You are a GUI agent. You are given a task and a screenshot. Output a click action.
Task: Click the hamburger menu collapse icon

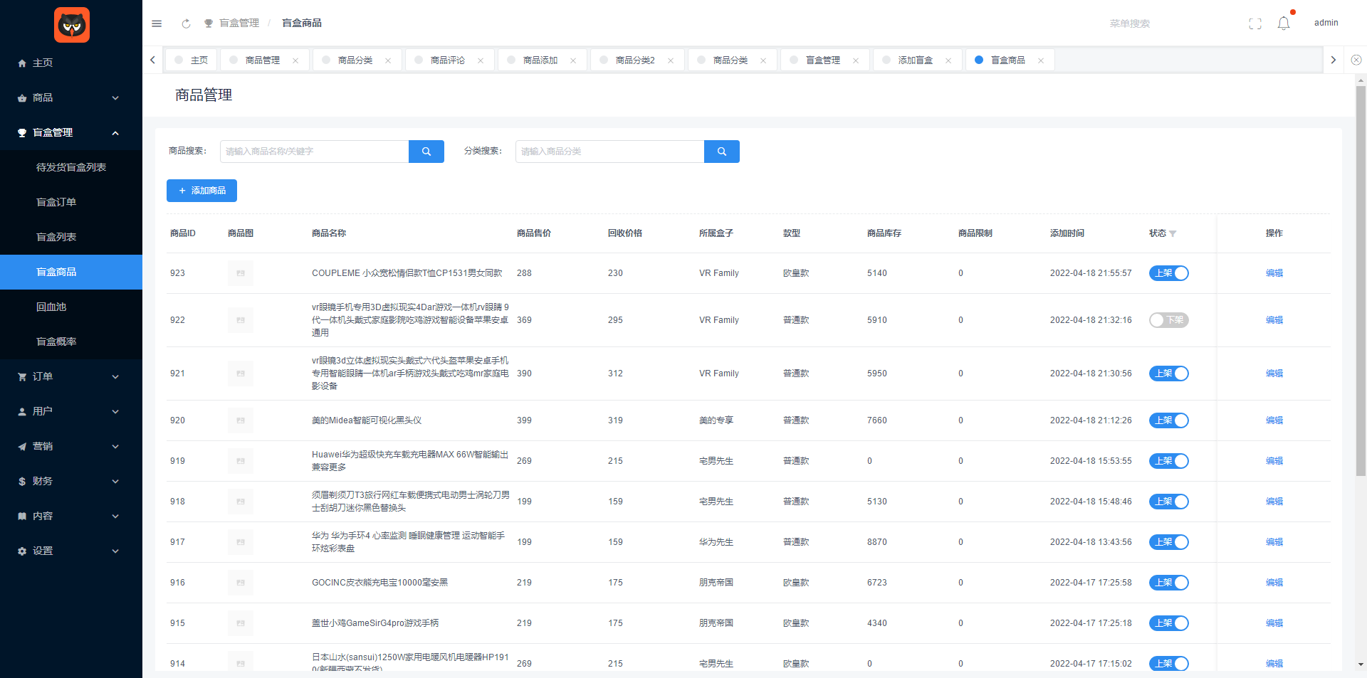coord(157,23)
